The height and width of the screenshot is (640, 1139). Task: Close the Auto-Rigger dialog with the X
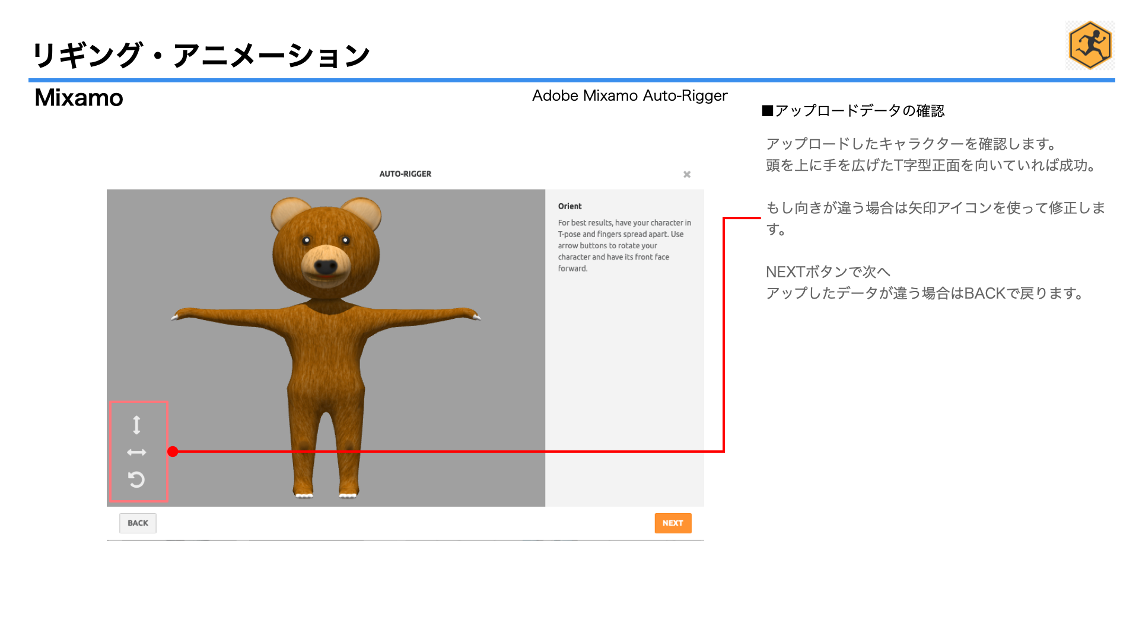pos(687,174)
